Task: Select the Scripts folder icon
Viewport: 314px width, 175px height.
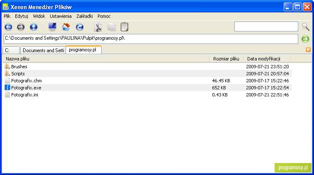Action: 7,73
